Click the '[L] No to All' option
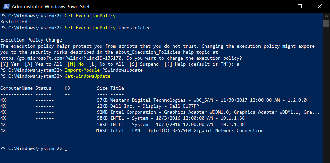Screen dimensions: 330x163 pos(106,64)
